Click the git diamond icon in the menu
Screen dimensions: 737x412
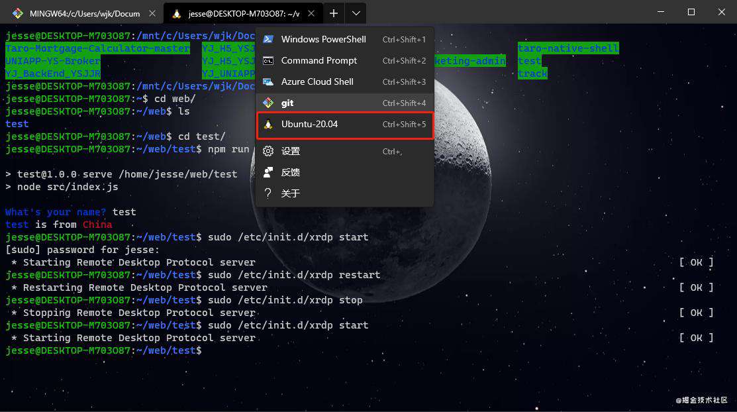pyautogui.click(x=268, y=103)
